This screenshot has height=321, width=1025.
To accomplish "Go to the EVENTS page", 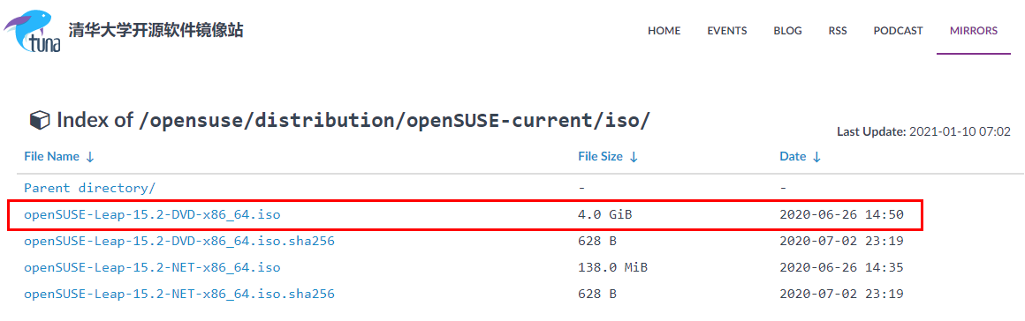I will (727, 31).
